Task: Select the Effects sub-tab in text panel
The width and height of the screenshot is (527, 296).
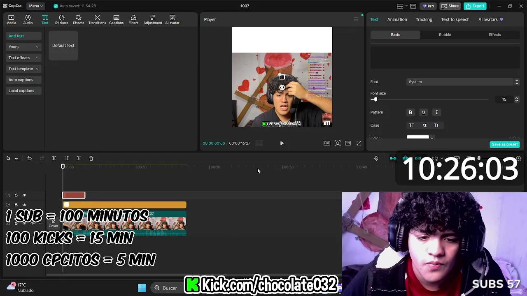Action: click(495, 35)
